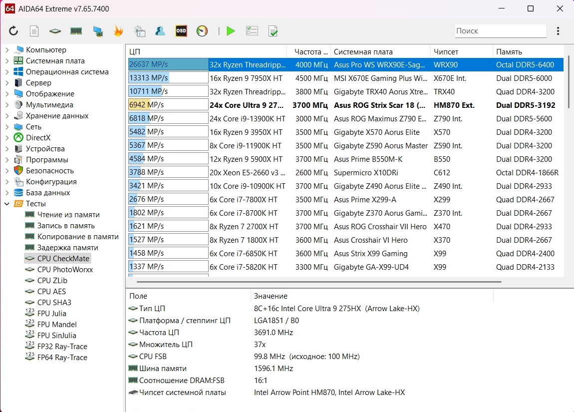
Task: Click the blue user silhouette icon
Action: (160, 31)
